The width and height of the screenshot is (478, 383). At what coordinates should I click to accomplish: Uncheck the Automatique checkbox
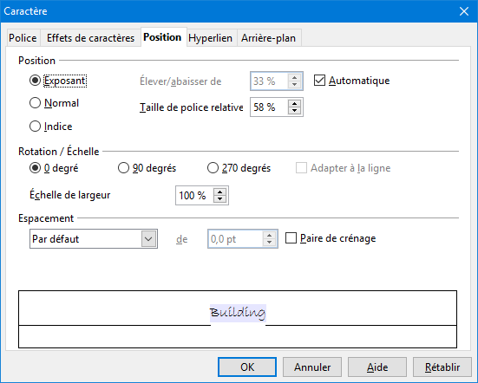click(319, 81)
